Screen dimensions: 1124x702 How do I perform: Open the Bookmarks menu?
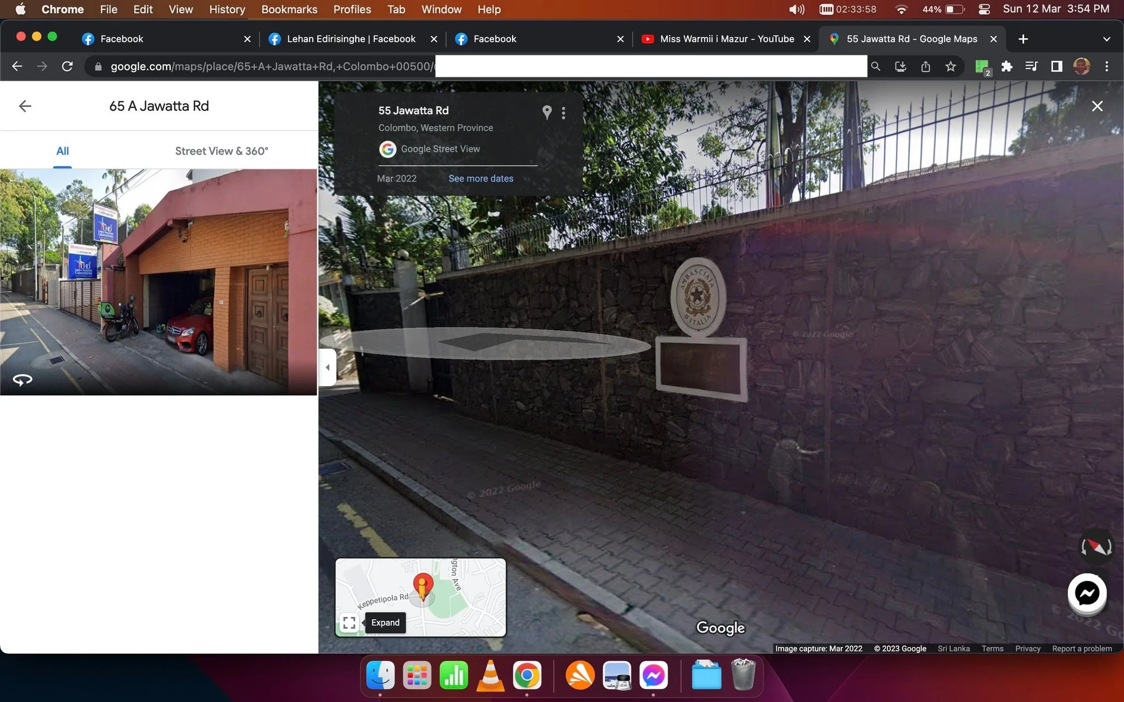289,9
